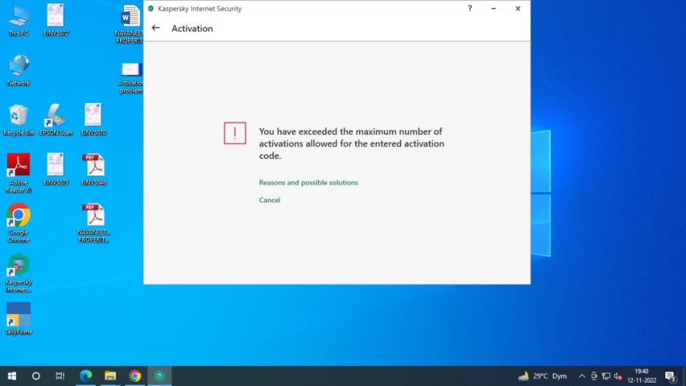686x386 pixels.
Task: Open Cortana search circle in taskbar
Action: 36,376
